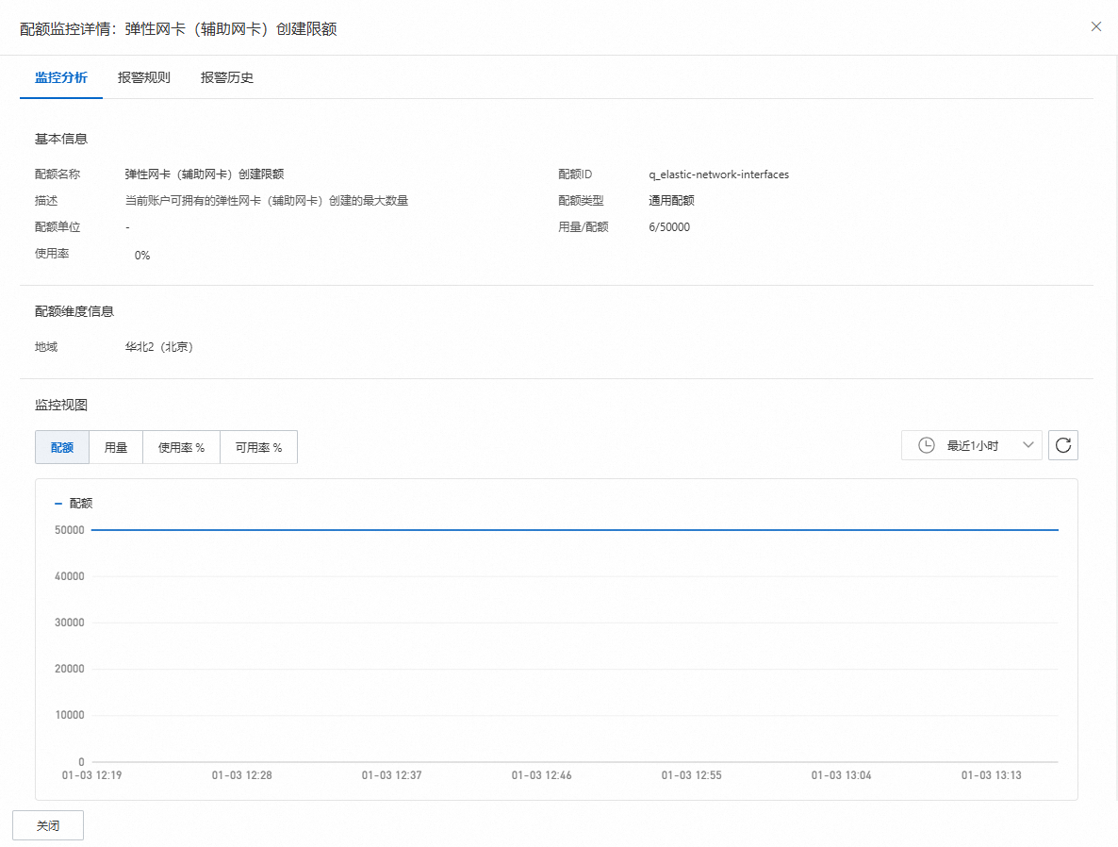Click y-axis label 10000
The image size is (1118, 847).
(69, 715)
